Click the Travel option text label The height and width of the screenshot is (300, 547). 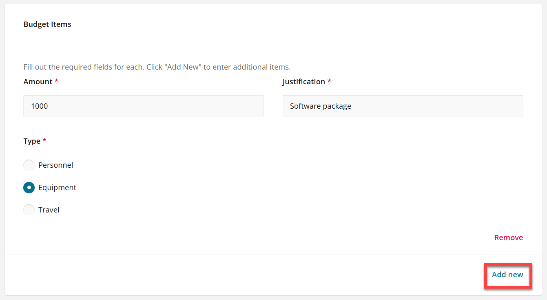[x=49, y=210]
